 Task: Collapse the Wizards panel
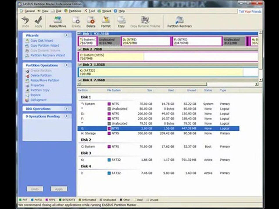click(x=67, y=35)
